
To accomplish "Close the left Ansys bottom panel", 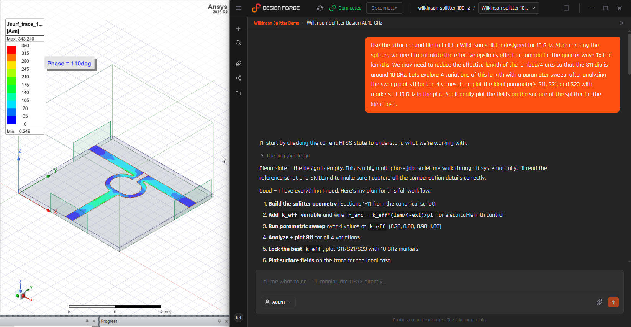I will pyautogui.click(x=94, y=321).
